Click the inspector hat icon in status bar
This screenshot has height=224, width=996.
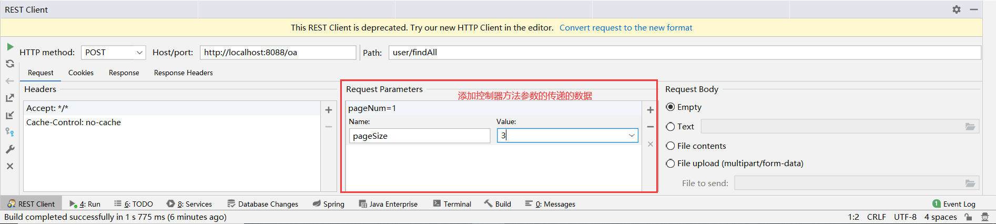tap(985, 217)
